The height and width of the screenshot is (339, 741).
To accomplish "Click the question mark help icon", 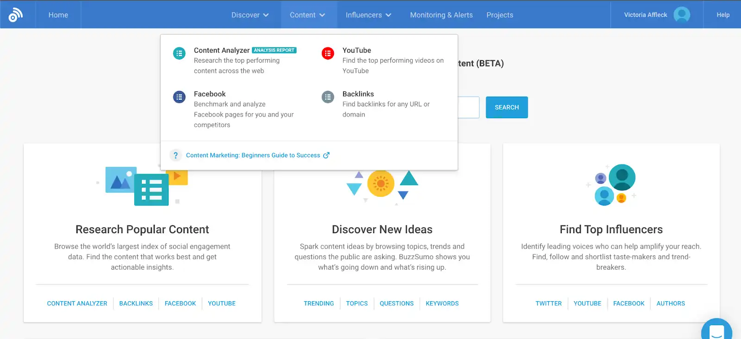I will click(176, 155).
